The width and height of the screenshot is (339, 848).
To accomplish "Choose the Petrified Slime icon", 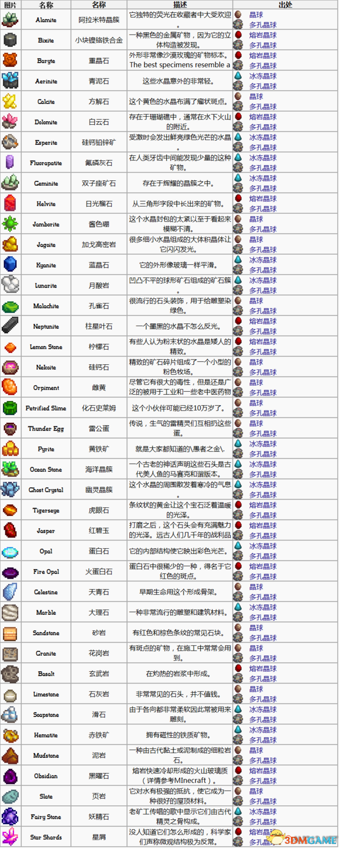I will click(x=10, y=408).
